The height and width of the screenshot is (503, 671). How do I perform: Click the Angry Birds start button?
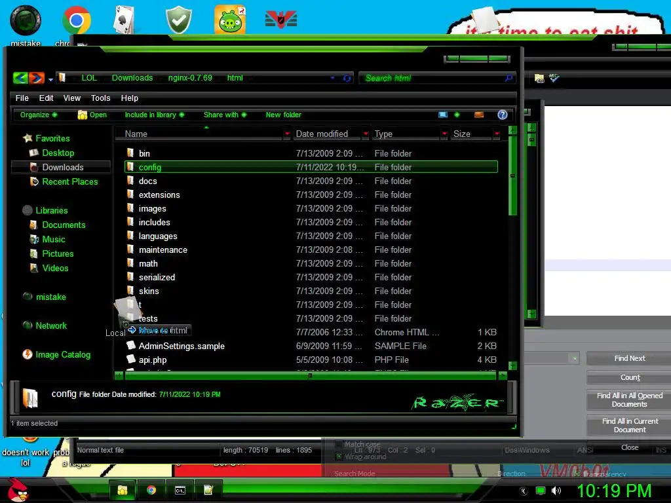point(18,489)
